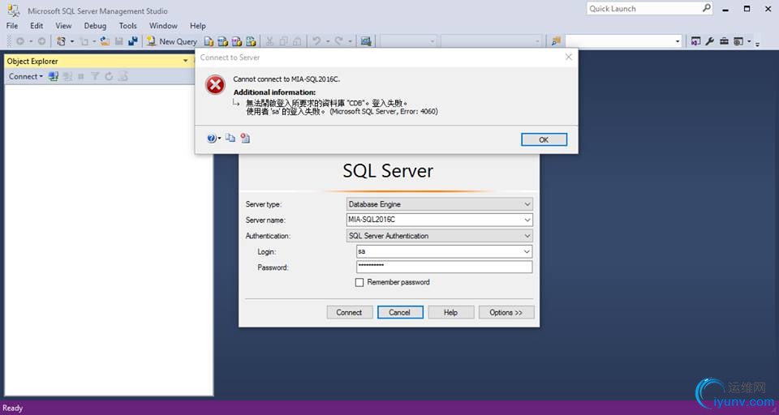Open the Object Explorer window position dropdown
The height and width of the screenshot is (415, 779).
coord(185,61)
